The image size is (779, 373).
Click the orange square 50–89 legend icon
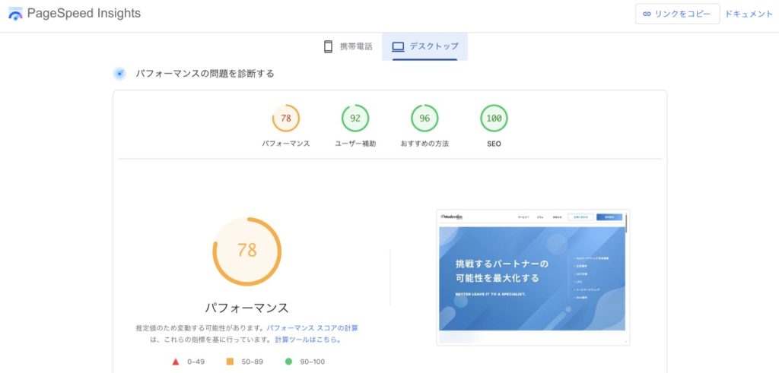(x=230, y=362)
